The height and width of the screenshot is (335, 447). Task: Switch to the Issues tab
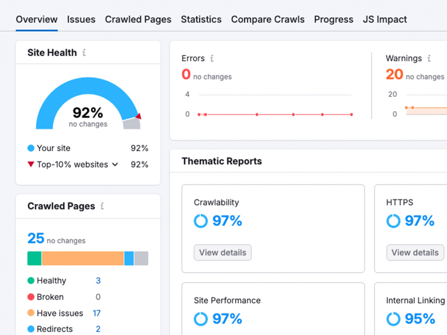coord(81,19)
